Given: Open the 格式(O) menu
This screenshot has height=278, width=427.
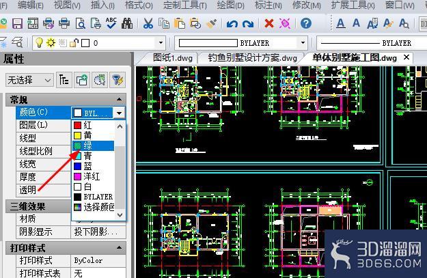Looking at the screenshot, I should coord(139,5).
